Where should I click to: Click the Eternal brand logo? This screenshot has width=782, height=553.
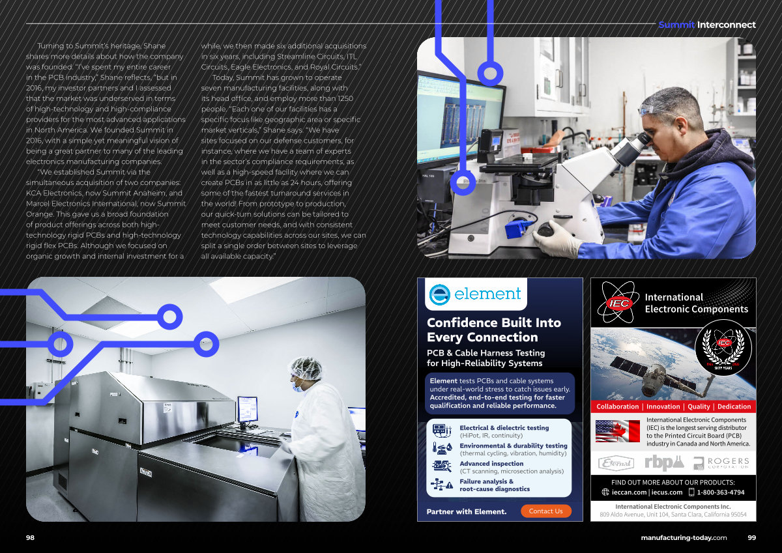point(616,463)
